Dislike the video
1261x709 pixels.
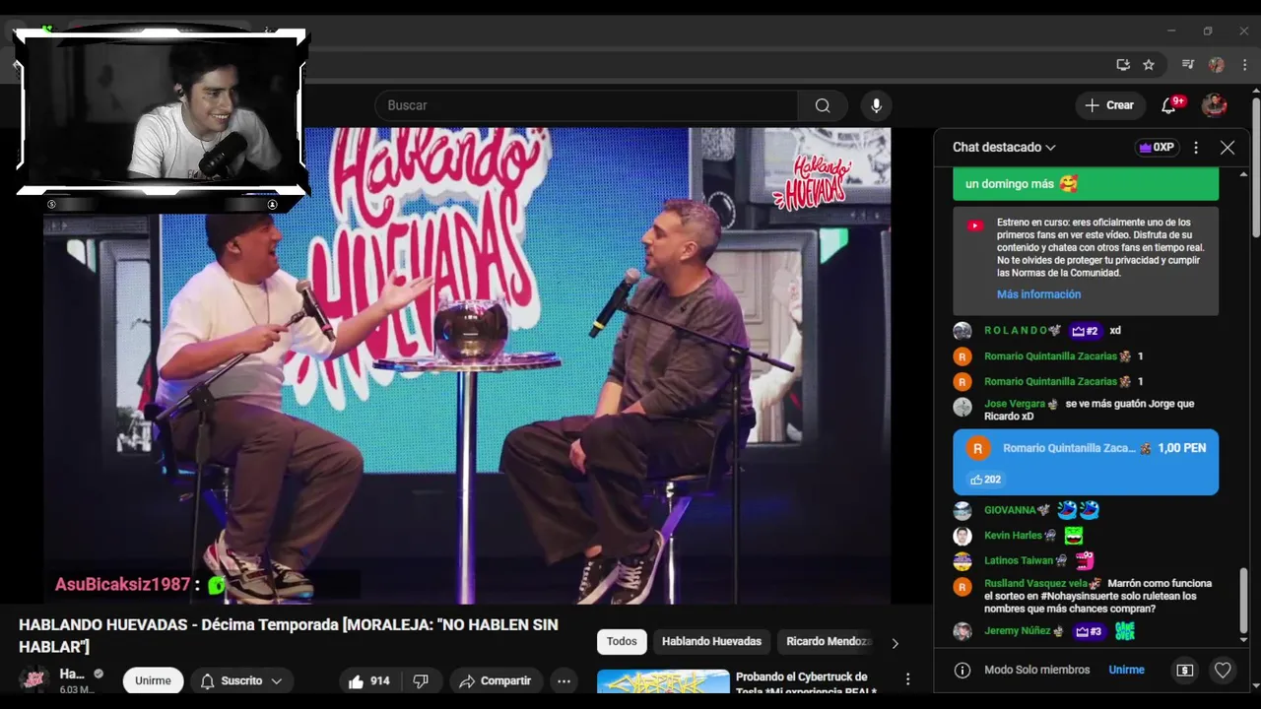[x=421, y=681]
